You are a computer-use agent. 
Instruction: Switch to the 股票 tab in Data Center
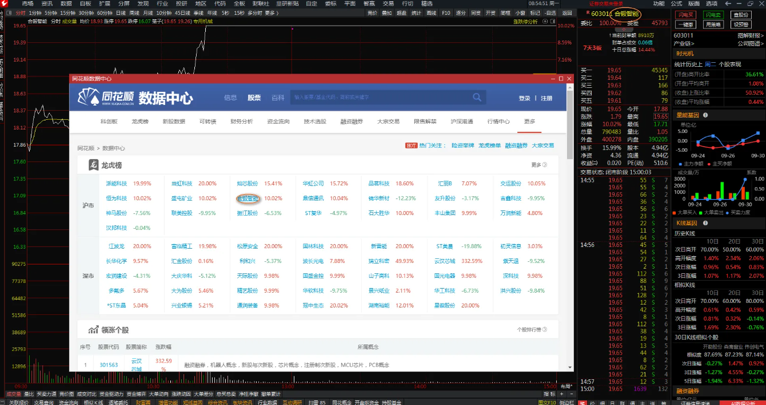(254, 96)
